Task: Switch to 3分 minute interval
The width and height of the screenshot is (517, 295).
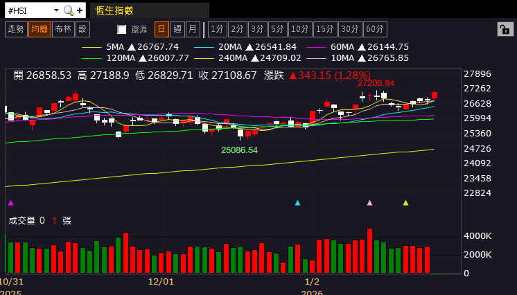Action: (258, 29)
